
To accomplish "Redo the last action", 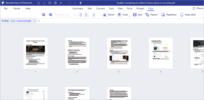I will coord(75,3).
